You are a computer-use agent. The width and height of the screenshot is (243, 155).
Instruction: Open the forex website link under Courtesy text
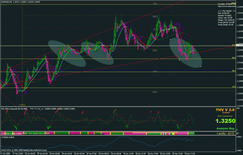coord(227,6)
